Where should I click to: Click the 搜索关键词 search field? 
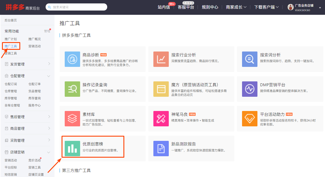(x=76, y=7)
